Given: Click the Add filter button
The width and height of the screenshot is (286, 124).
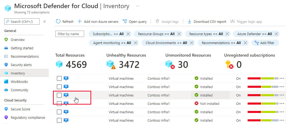Looking at the screenshot, I should coord(265,43).
